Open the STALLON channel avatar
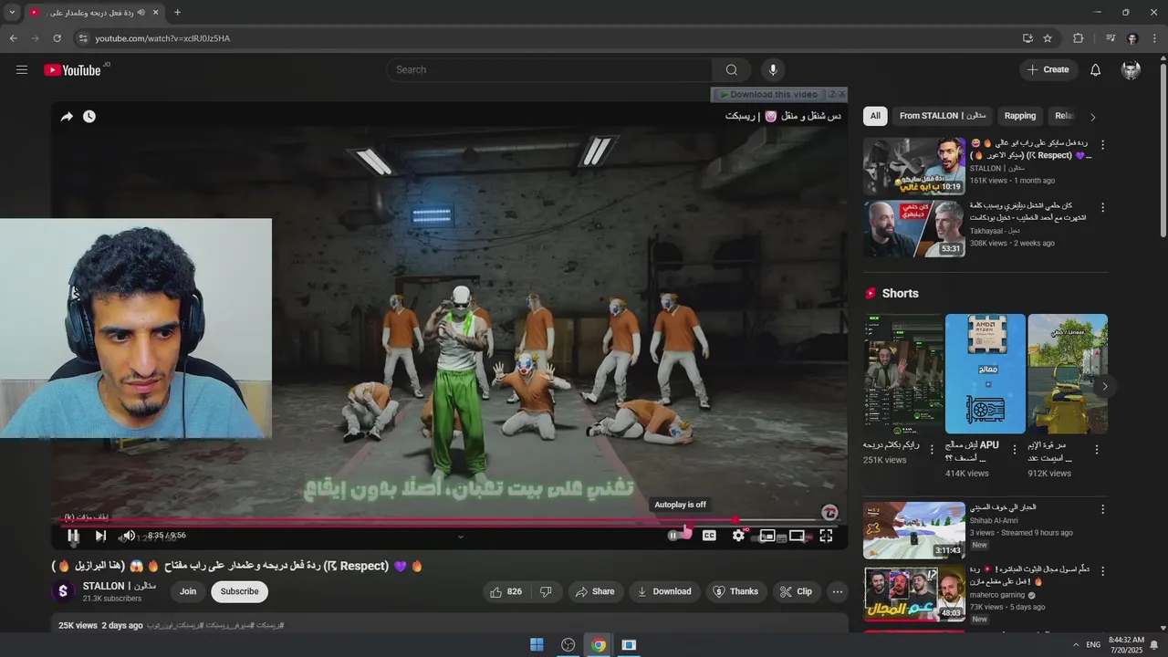Screen dimensions: 1168x657 63,591
